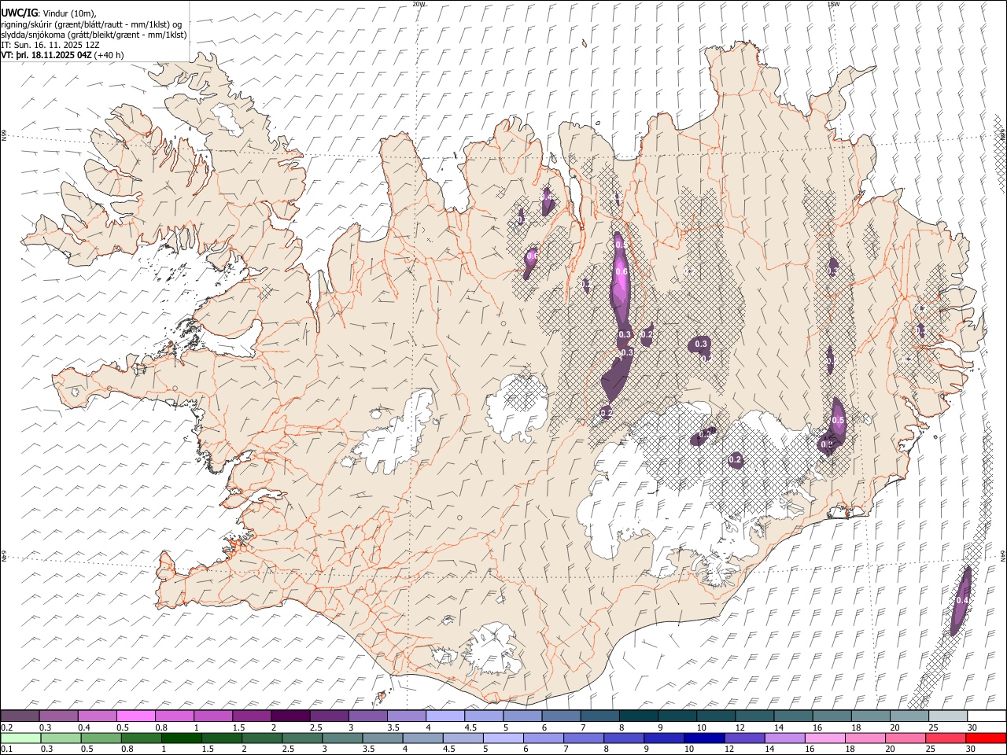Click the long purple precipitation band offshore southeast
The image size is (1007, 755).
961,602
